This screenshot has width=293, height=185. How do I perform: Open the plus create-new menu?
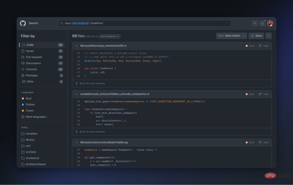[254, 23]
